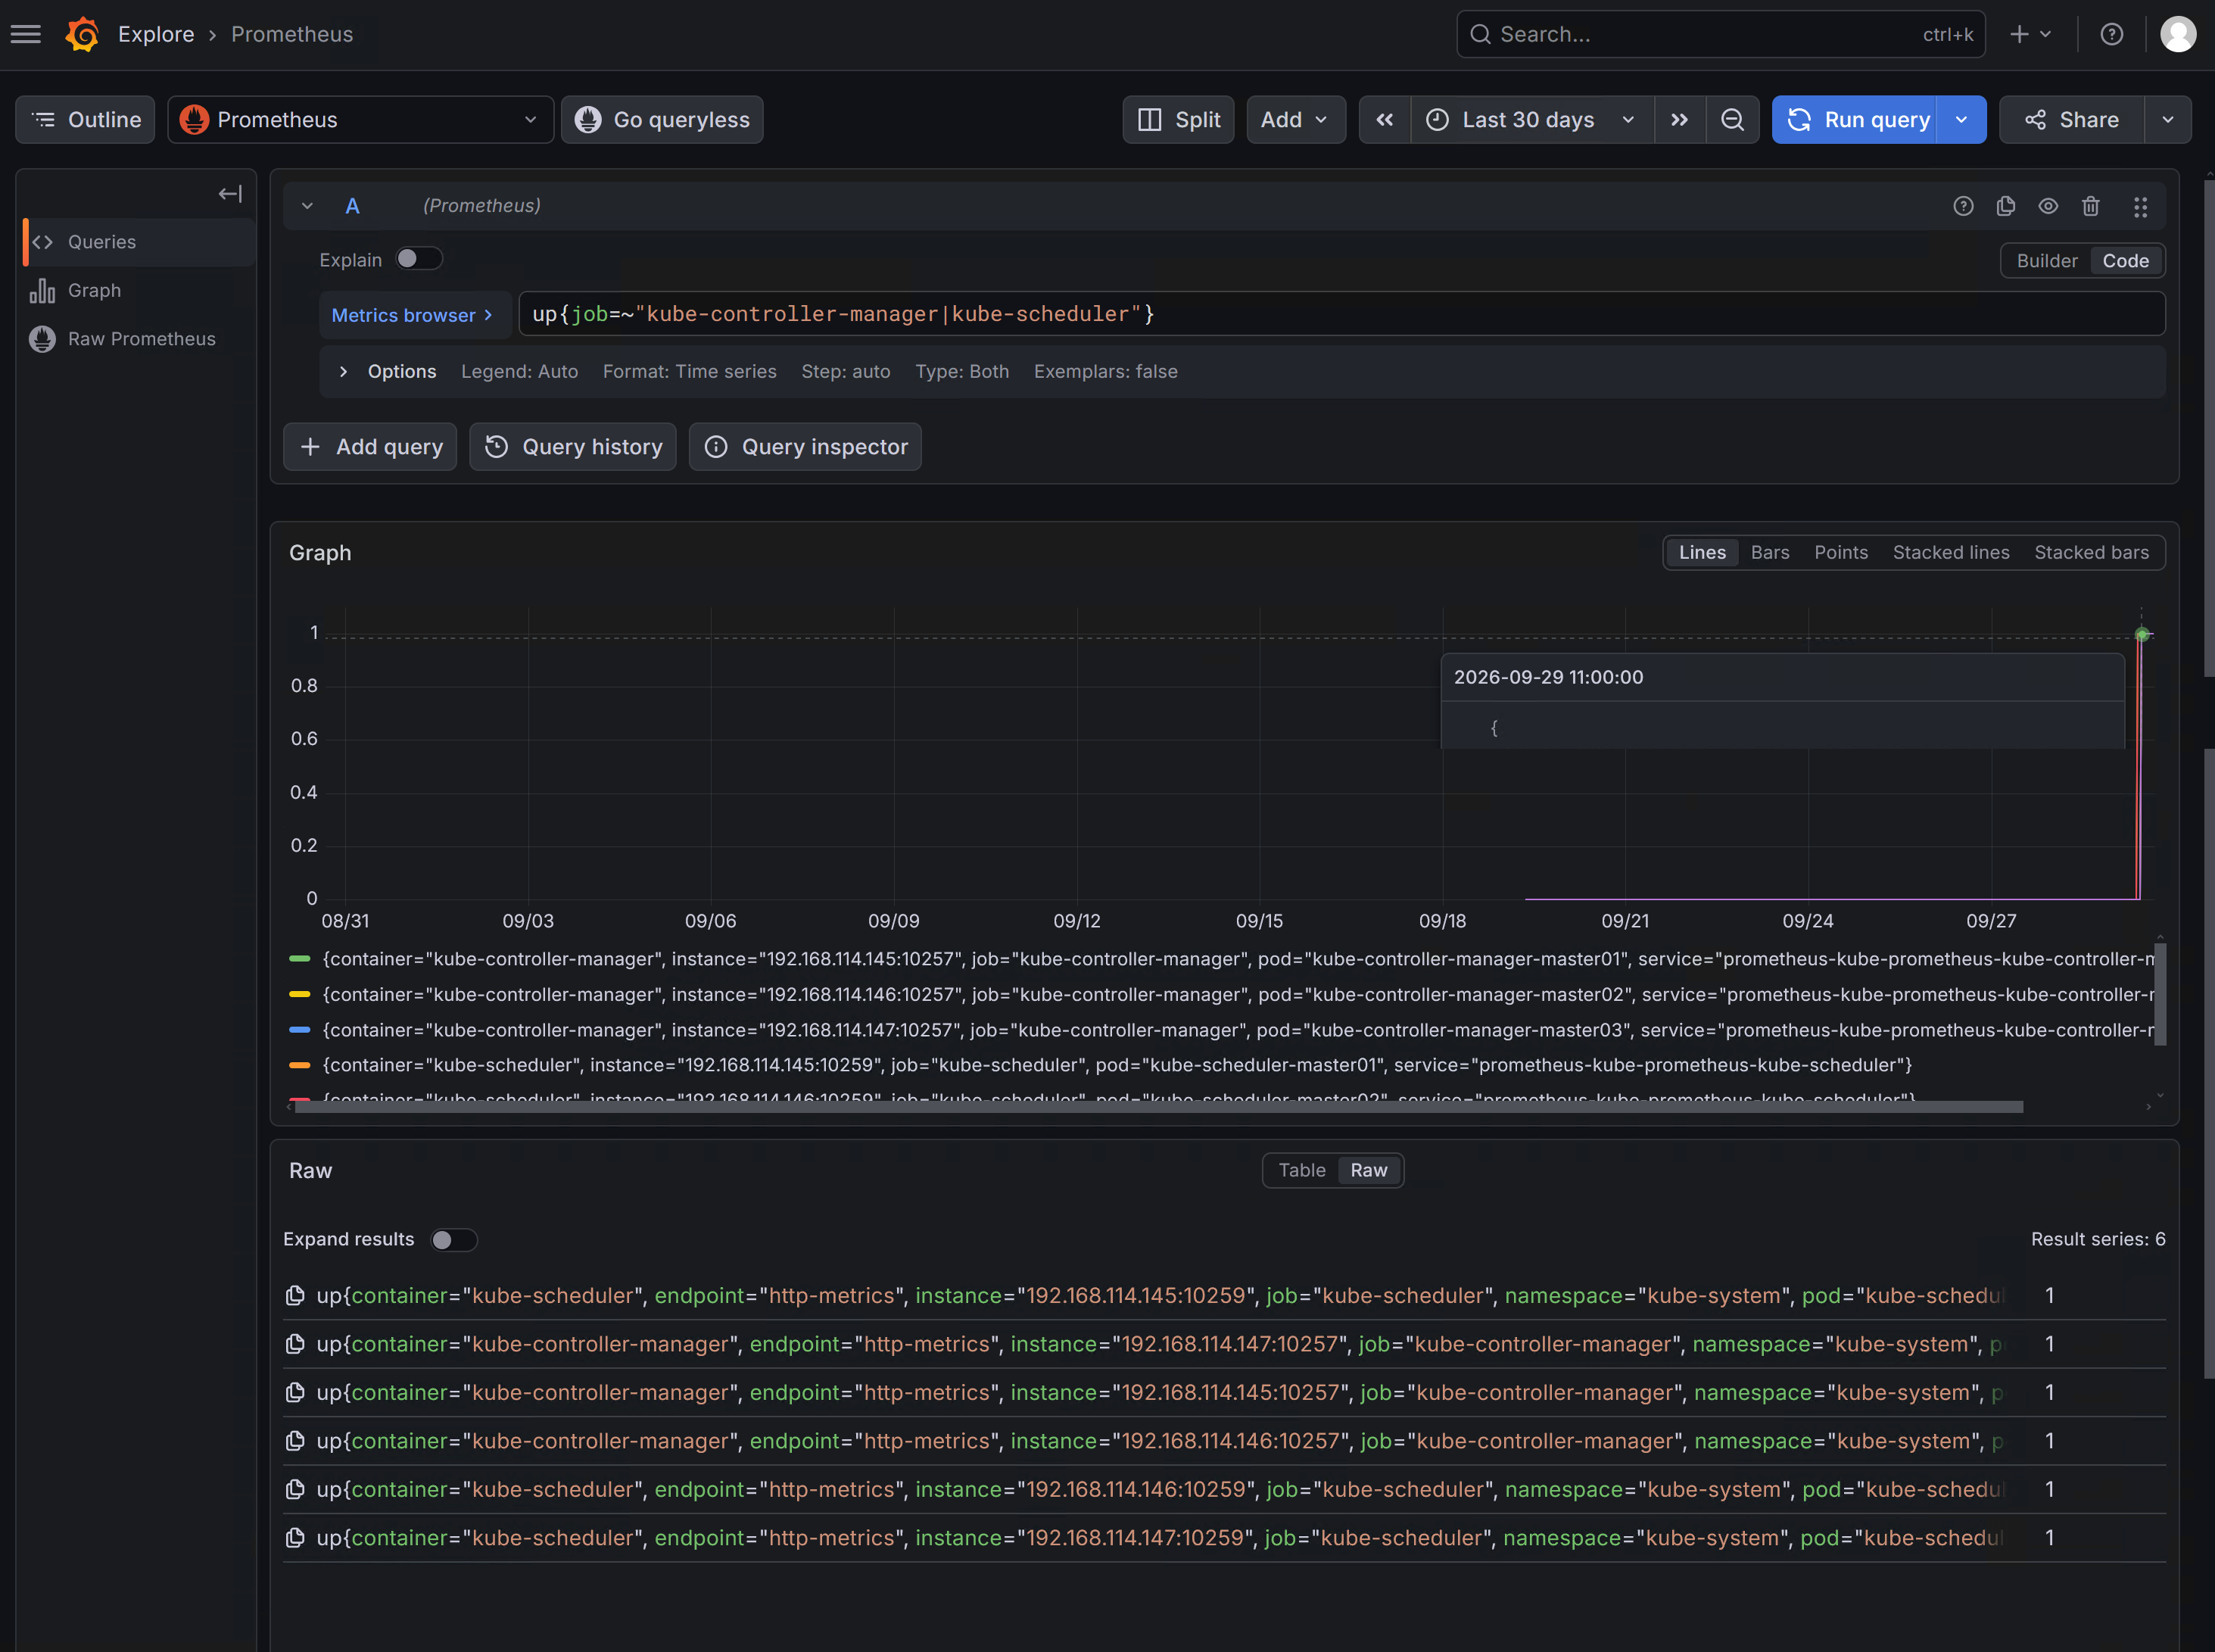Image resolution: width=2215 pixels, height=1652 pixels.
Task: Click the Query history button
Action: [573, 447]
